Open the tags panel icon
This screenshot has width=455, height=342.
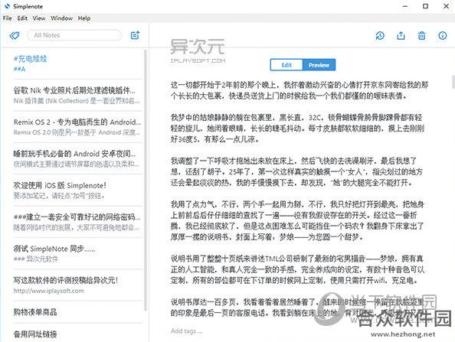coord(15,35)
